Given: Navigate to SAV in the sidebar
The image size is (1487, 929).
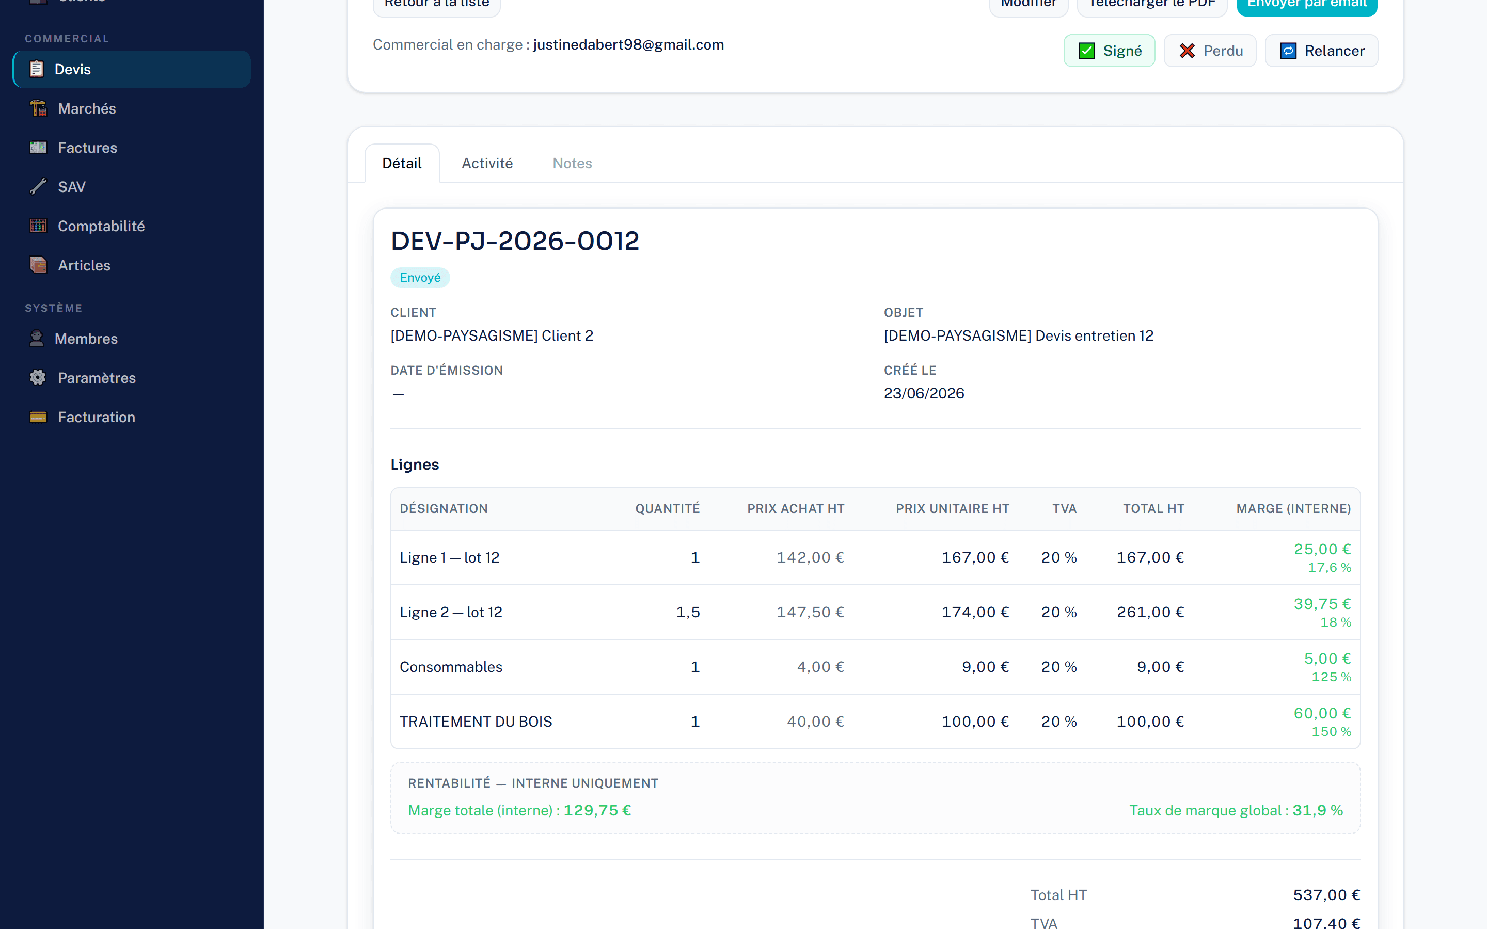Looking at the screenshot, I should pyautogui.click(x=132, y=187).
